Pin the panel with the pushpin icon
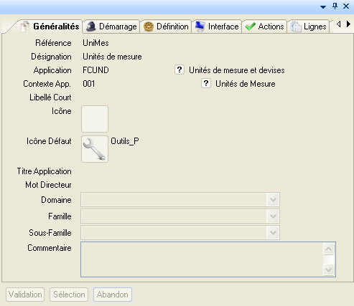Image resolution: width=354 pixels, height=306 pixels. pyautogui.click(x=335, y=6)
